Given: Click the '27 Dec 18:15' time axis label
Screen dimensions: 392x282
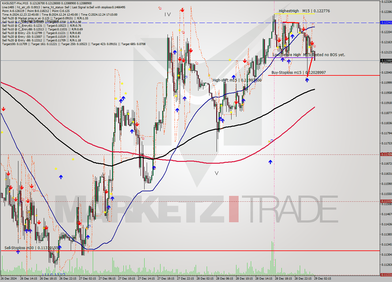Looking at the screenshot, I should tap(166, 279).
